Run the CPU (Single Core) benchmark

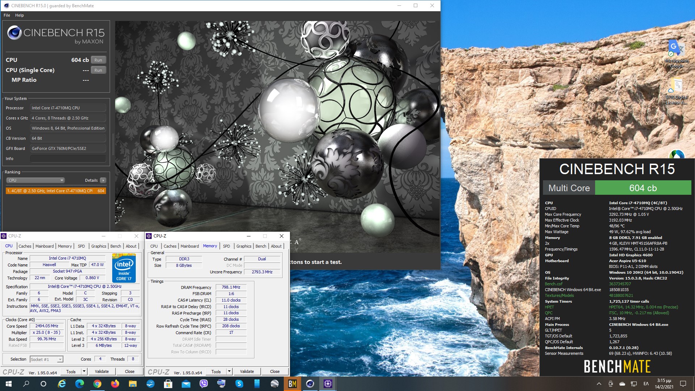click(98, 70)
